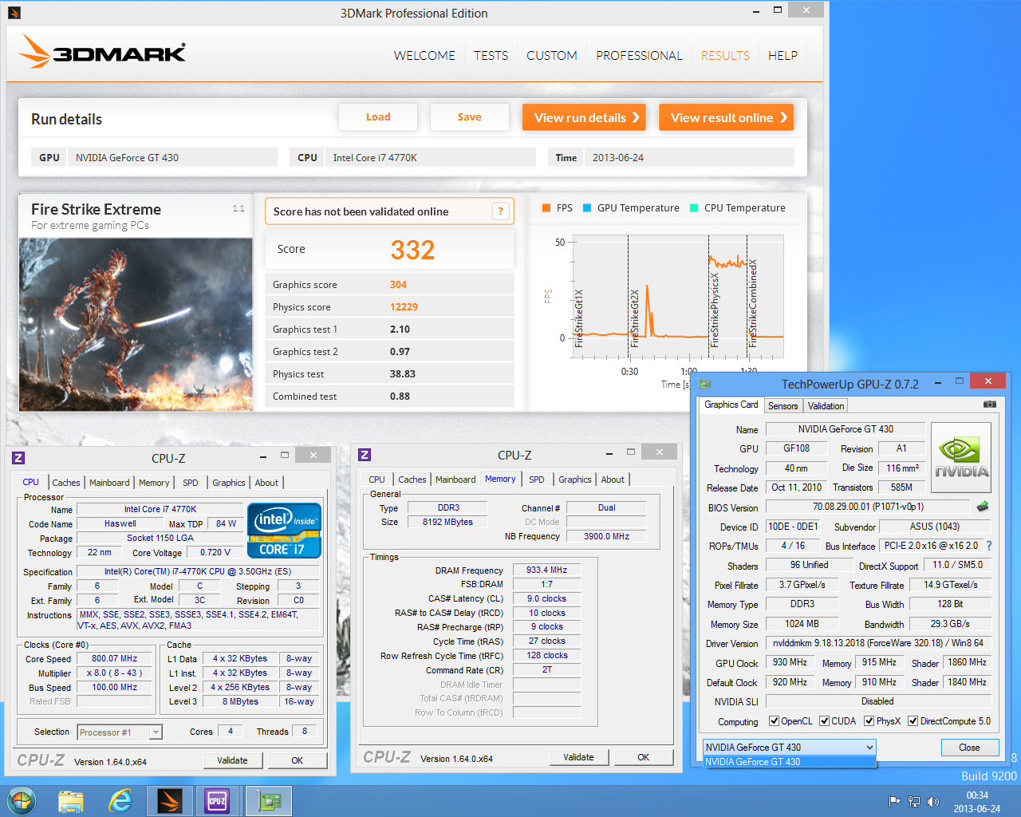Open the HELP section in 3DMark
The width and height of the screenshot is (1021, 817).
coord(783,55)
